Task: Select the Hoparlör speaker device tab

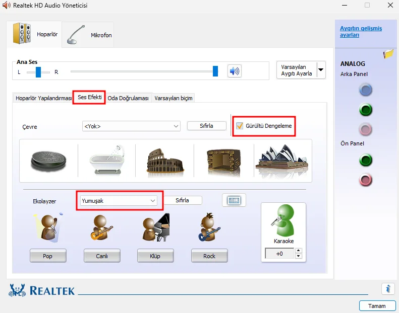Action: coord(34,34)
